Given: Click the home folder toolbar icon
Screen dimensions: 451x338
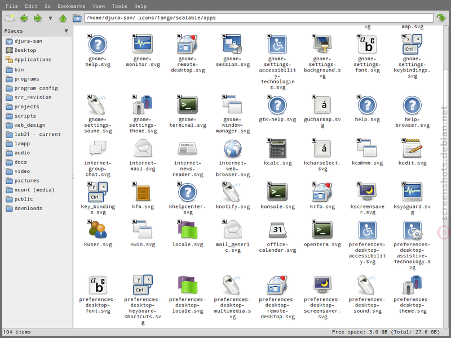Looking at the screenshot, I should tap(77, 18).
